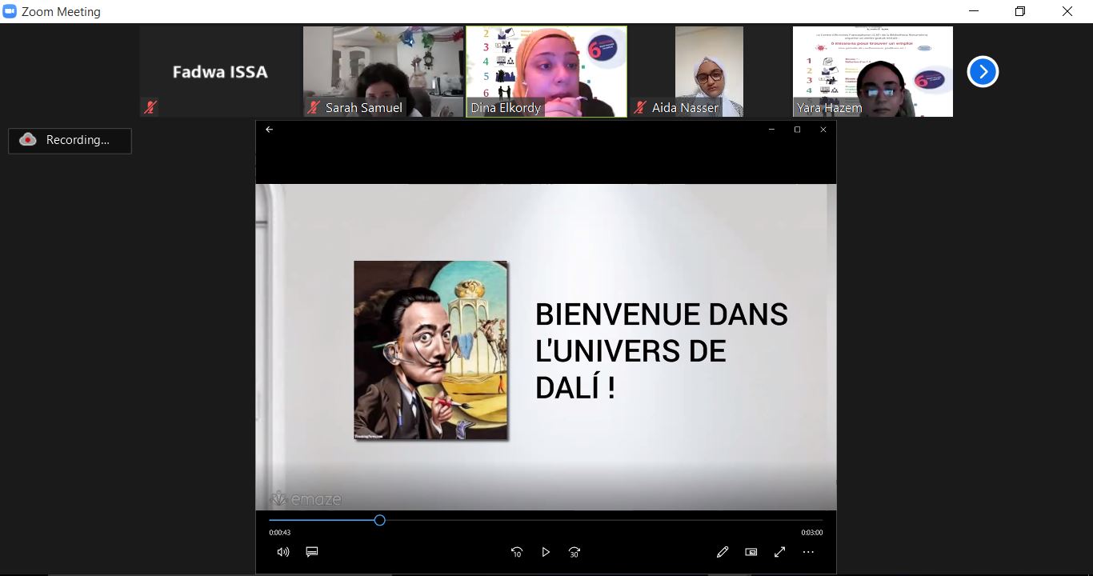
Task: Show next participants with blue arrow
Action: click(982, 72)
